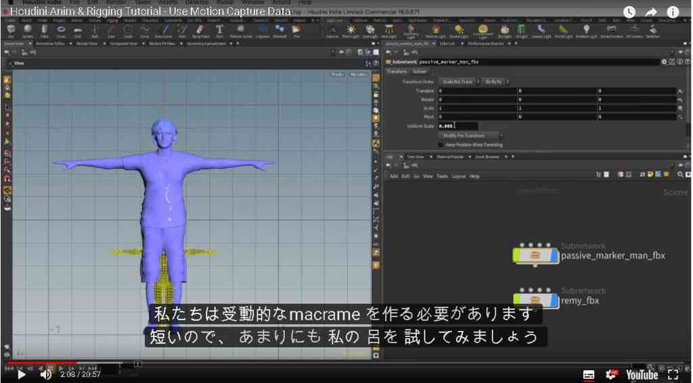Open Transform Order Scale Rot Trans dropdown
This screenshot has width=693, height=383.
(460, 82)
